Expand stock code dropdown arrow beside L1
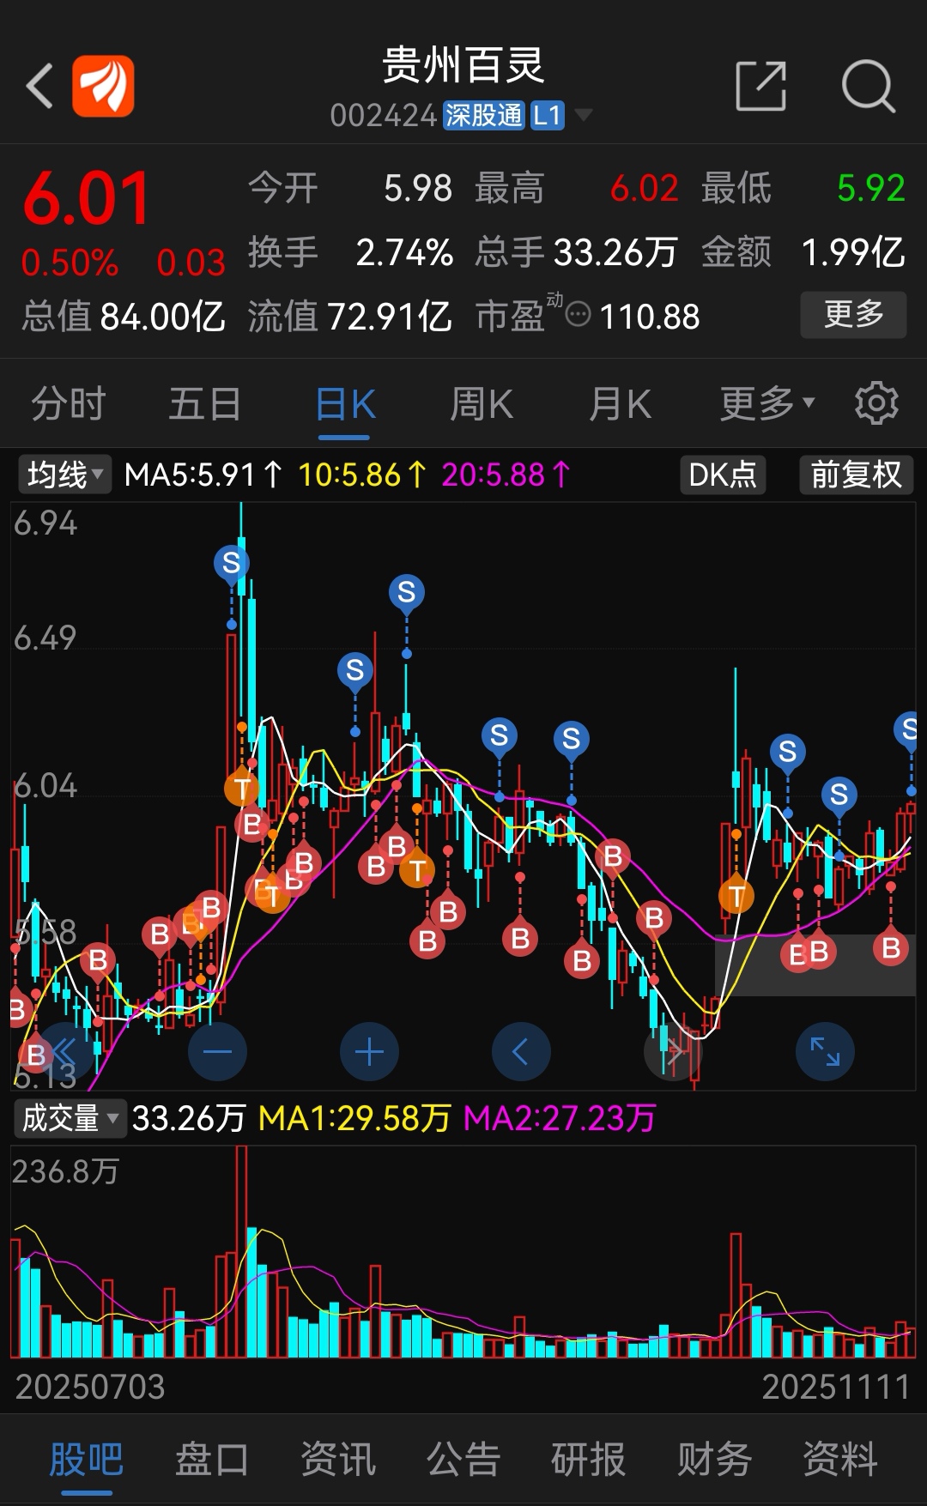The height and width of the screenshot is (1506, 927). point(583,115)
